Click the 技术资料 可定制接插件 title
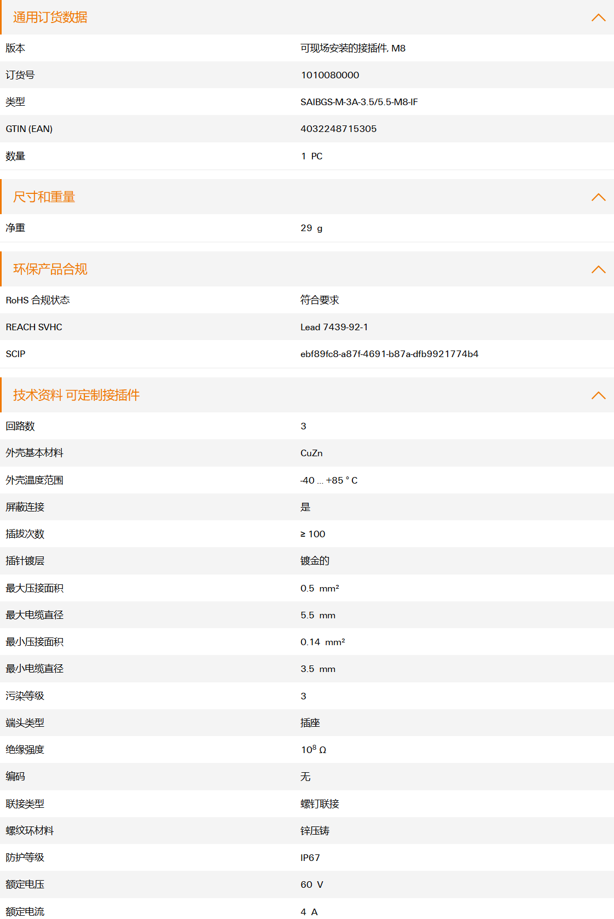614x919 pixels. pos(77,395)
